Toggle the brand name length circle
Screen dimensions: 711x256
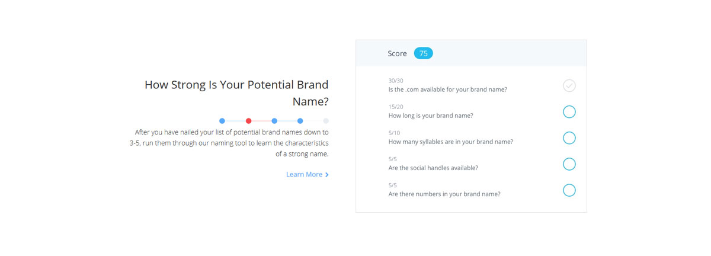click(569, 112)
